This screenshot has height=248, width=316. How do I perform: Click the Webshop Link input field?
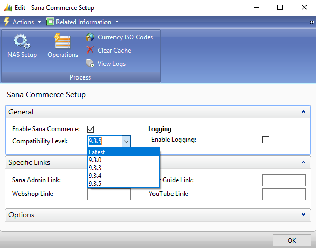point(109,194)
